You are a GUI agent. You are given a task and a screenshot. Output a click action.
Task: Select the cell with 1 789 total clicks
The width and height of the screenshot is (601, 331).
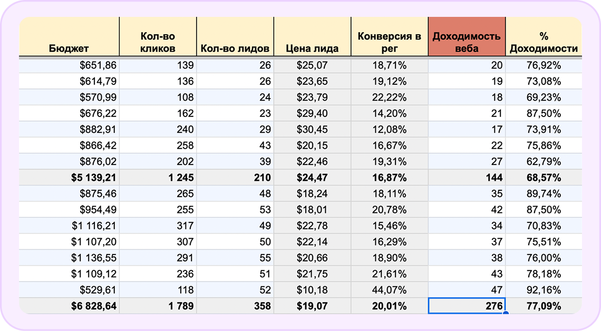tap(158, 305)
